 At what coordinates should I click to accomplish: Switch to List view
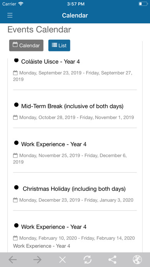[x=59, y=46]
